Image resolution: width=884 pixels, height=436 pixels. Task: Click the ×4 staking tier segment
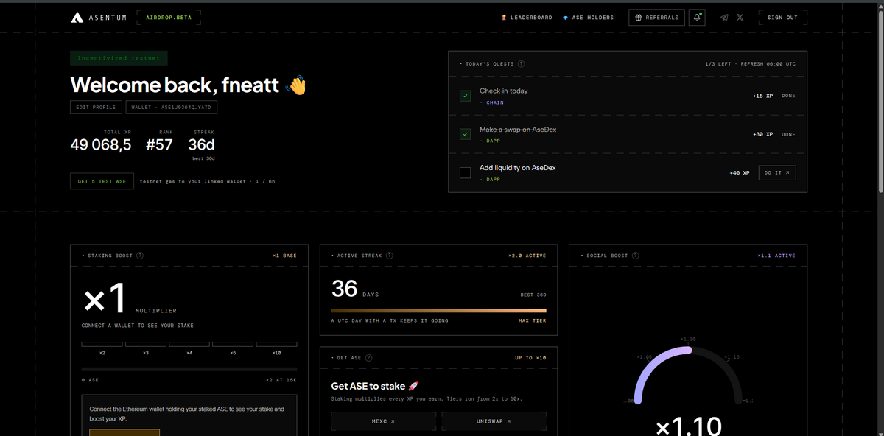[189, 344]
